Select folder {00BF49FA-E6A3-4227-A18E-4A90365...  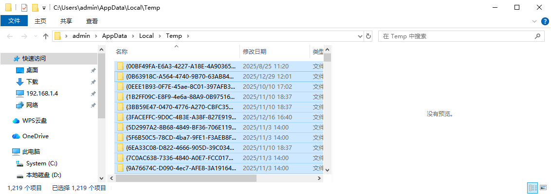pos(219,66)
